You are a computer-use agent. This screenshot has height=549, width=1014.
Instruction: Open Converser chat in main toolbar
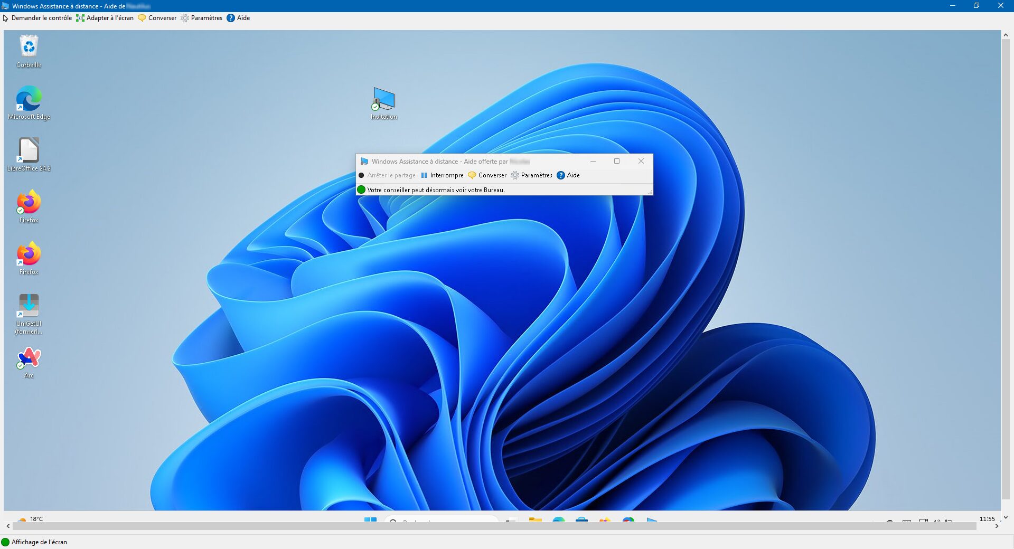pos(157,18)
